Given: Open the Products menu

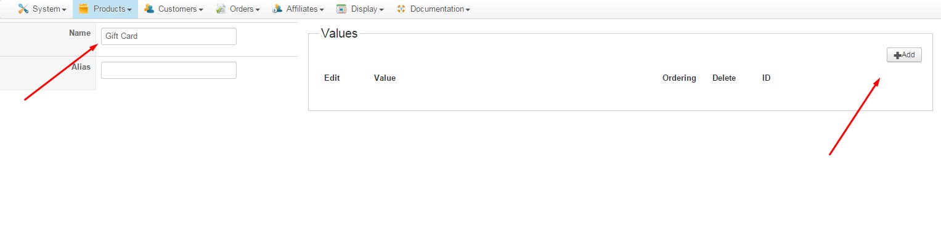Looking at the screenshot, I should pyautogui.click(x=105, y=9).
